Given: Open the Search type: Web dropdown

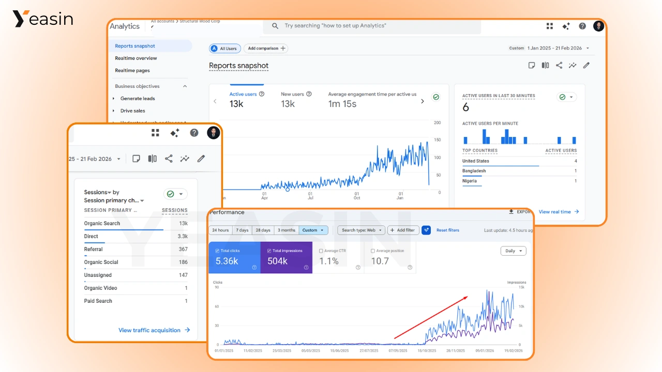Looking at the screenshot, I should pos(361,230).
